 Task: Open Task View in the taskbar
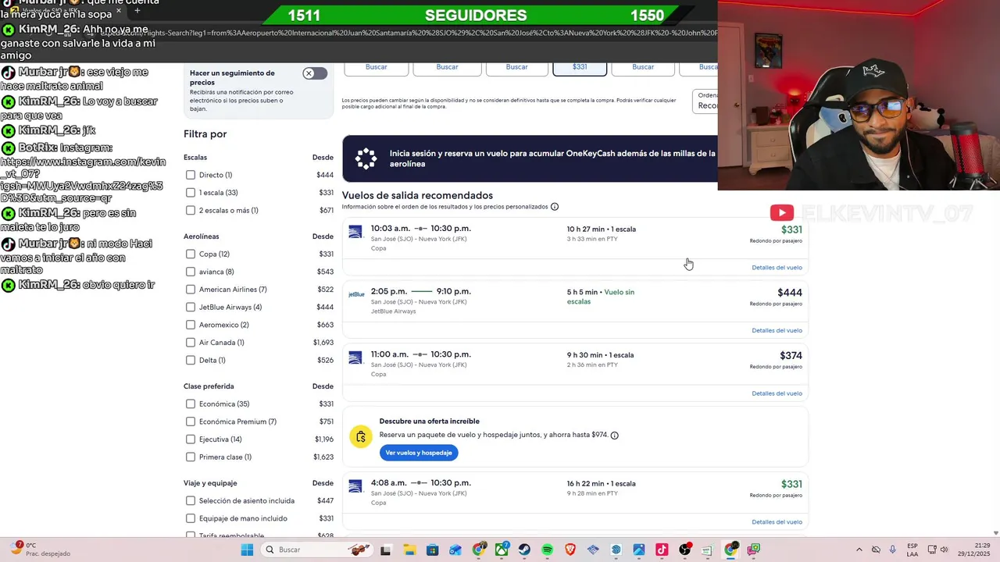pos(385,550)
